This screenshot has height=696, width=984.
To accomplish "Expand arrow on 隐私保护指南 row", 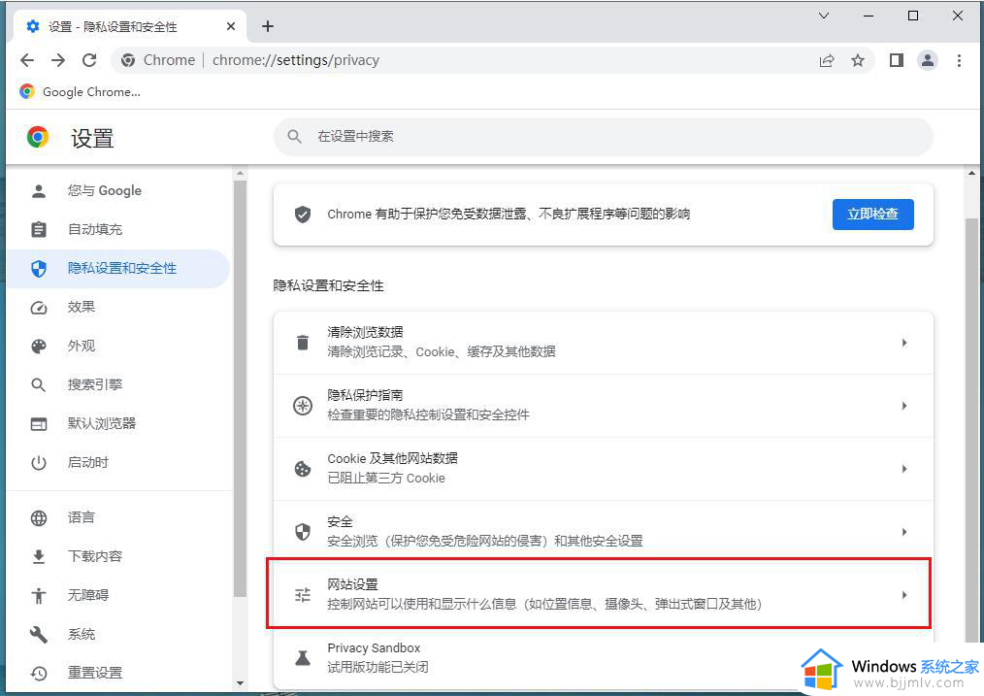I will (x=904, y=406).
